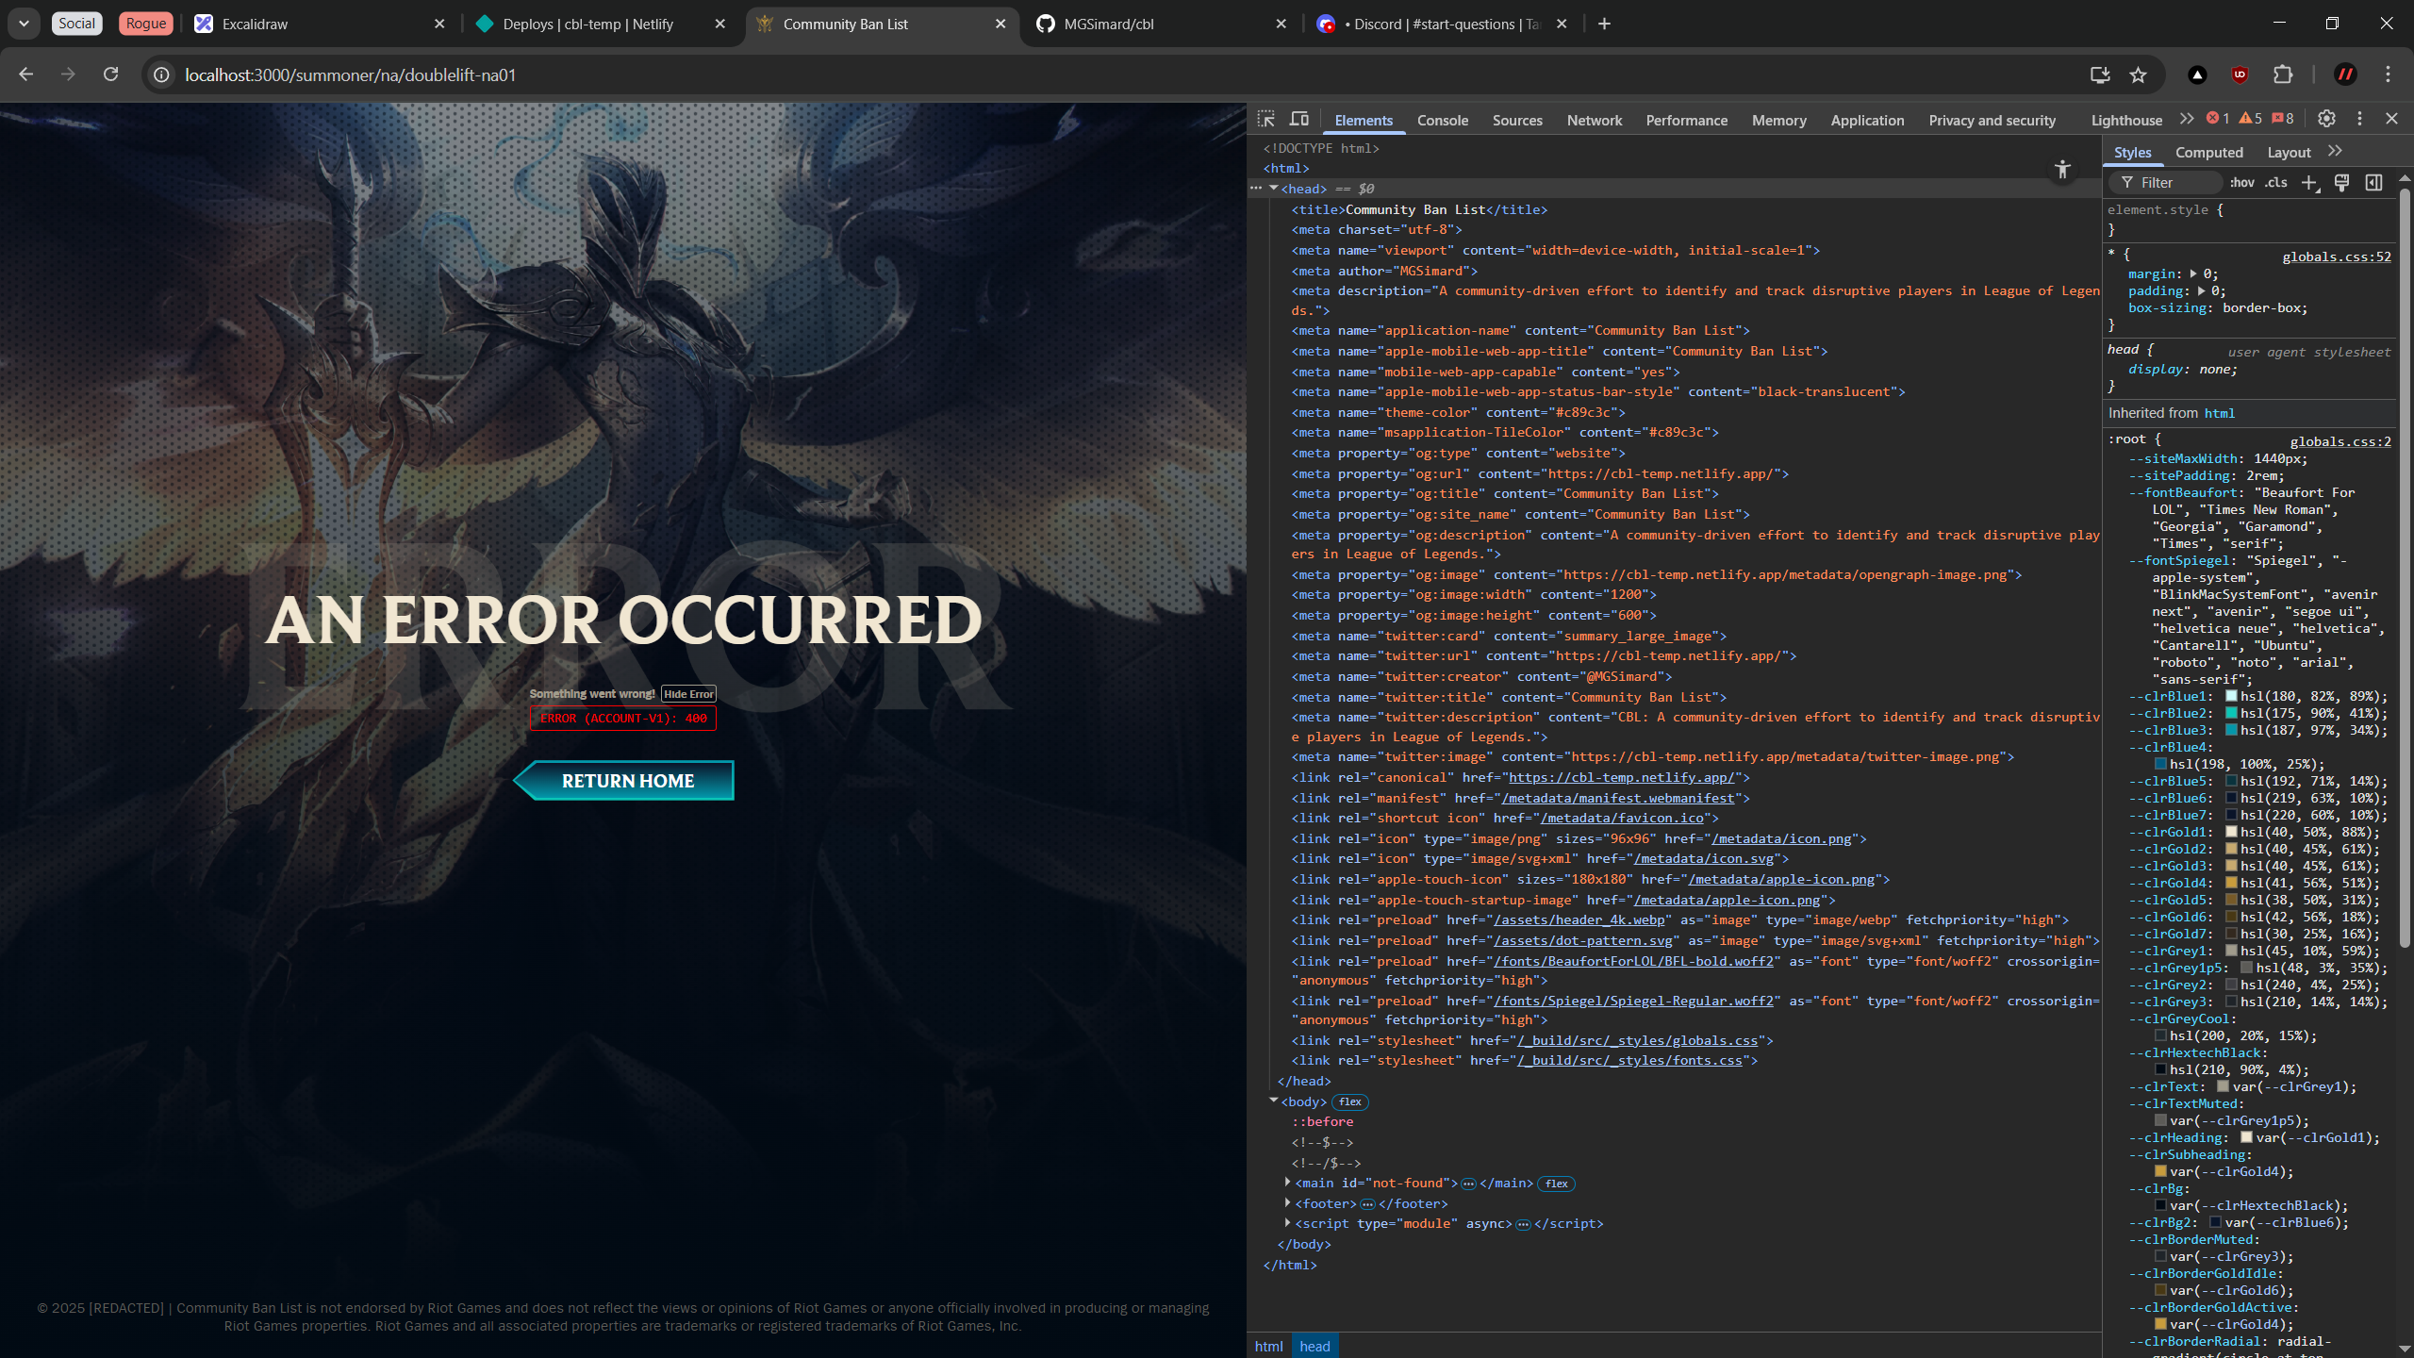Screen dimensions: 2414x1358
Task: Toggle the flex badge beside main element
Action: (x=1557, y=1184)
